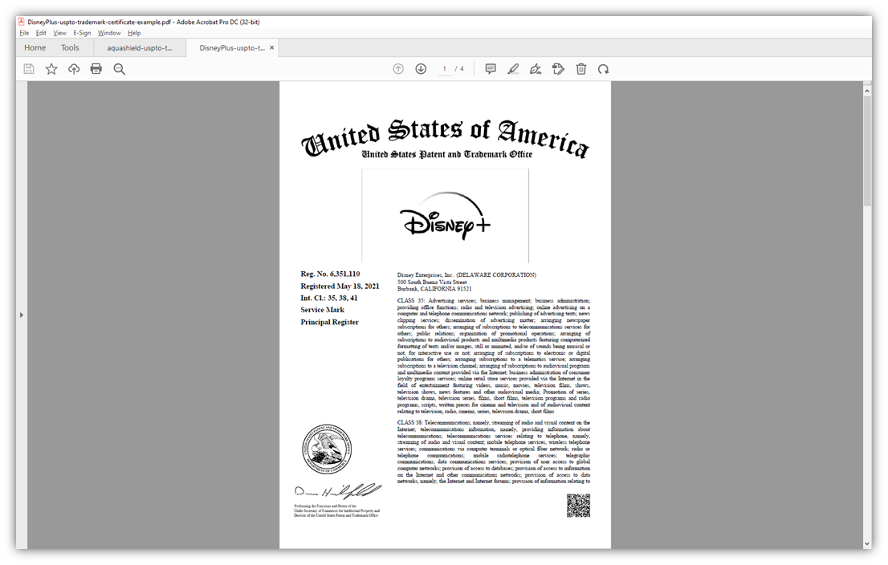Screen dimensions: 888x565
Task: Click the "CLASS 38" paragraph start
Action: coord(410,423)
